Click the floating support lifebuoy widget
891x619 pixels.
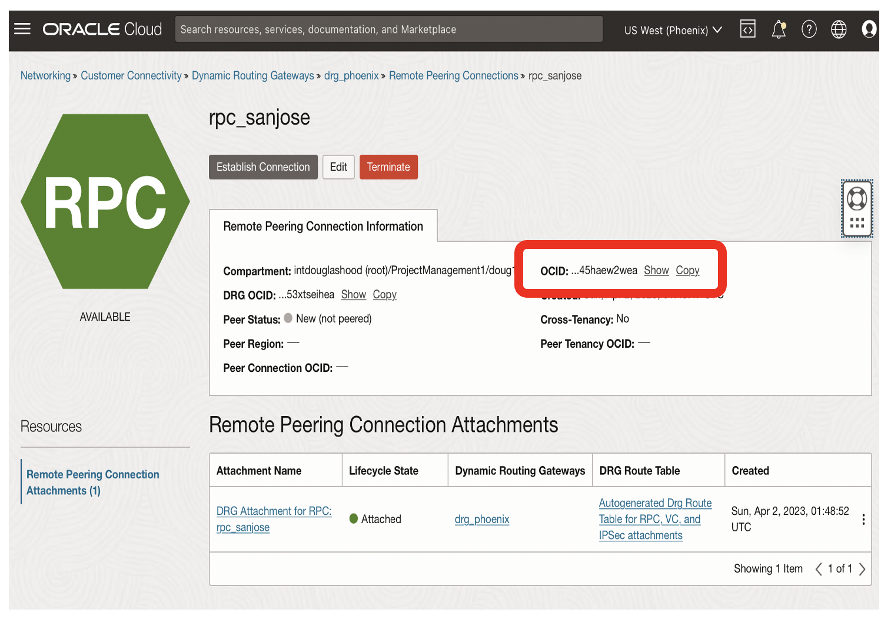tap(857, 199)
